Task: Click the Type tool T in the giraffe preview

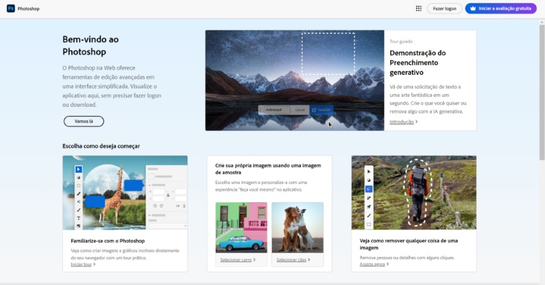Action: click(79, 218)
